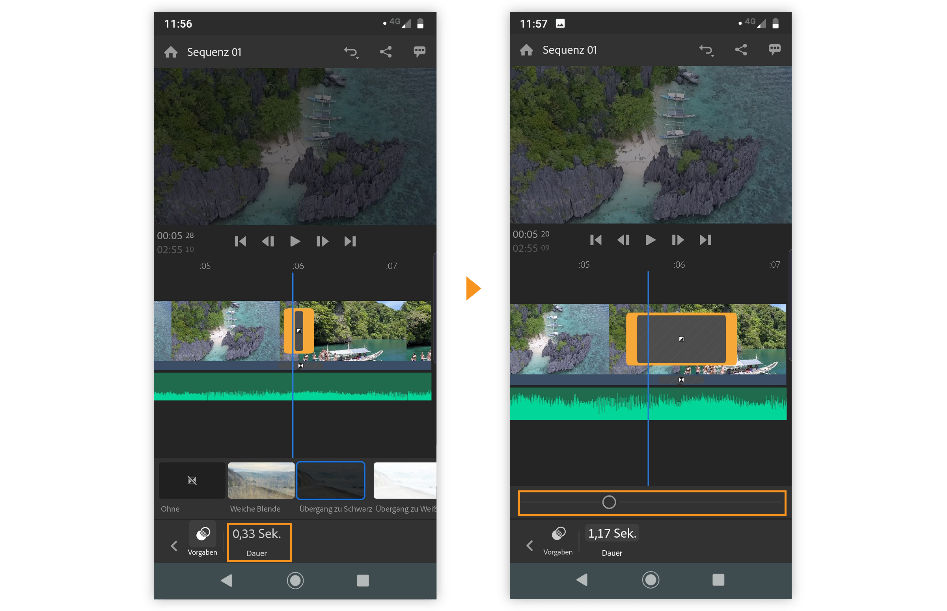Tap the 'Sequenz 01' title in the left screen
Screen dimensions: 947x611
coord(214,52)
